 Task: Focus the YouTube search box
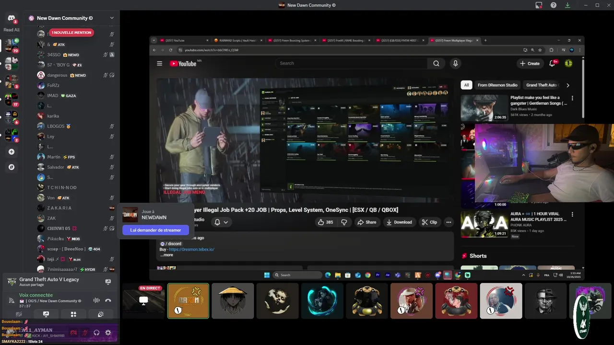(x=351, y=63)
